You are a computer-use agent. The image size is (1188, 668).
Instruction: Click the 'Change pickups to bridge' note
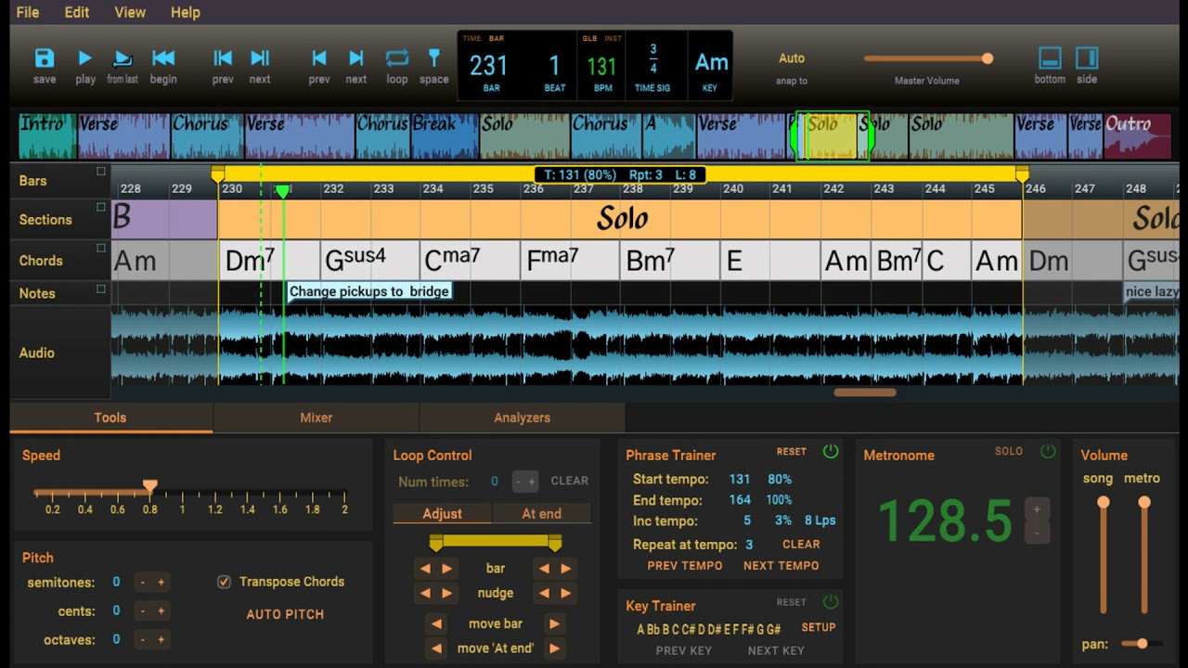(x=369, y=291)
